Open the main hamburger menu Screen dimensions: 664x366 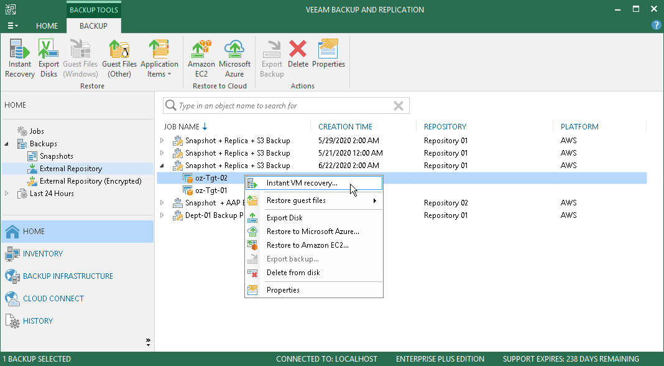pos(12,26)
